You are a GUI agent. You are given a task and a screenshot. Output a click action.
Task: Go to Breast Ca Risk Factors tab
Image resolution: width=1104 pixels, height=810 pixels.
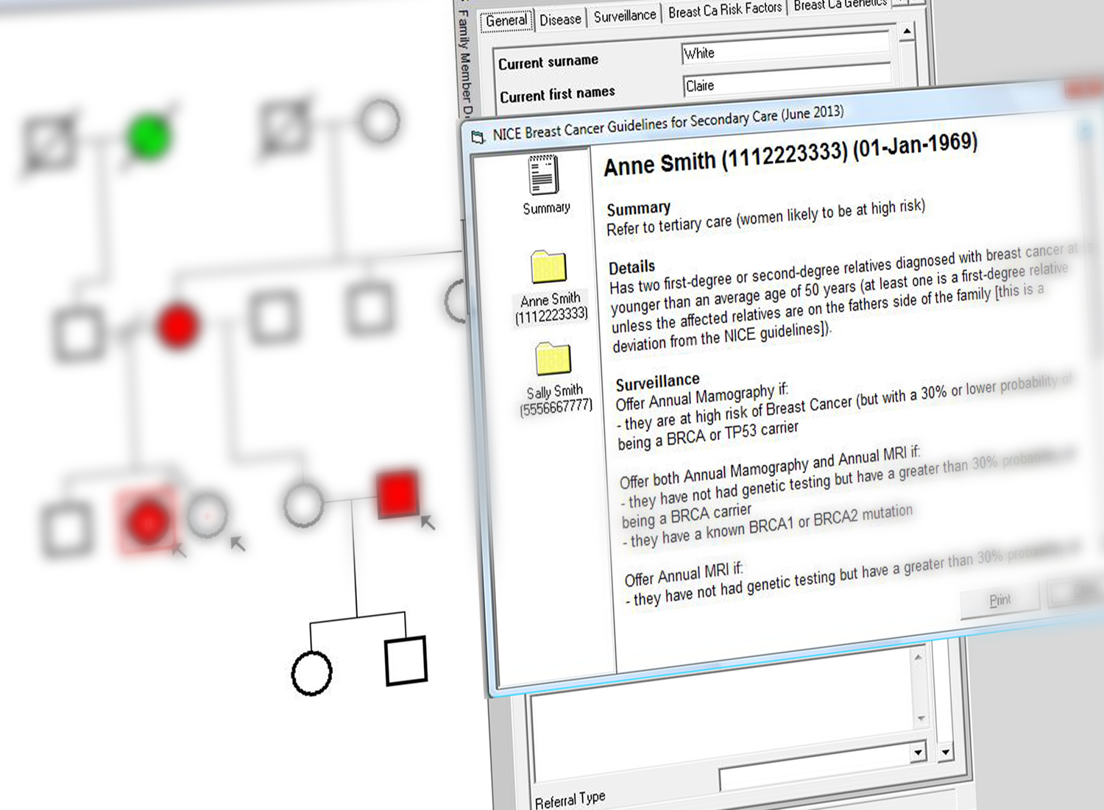pyautogui.click(x=724, y=10)
